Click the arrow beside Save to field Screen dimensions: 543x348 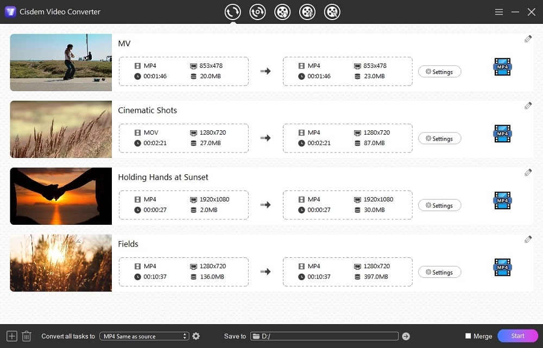tap(406, 336)
